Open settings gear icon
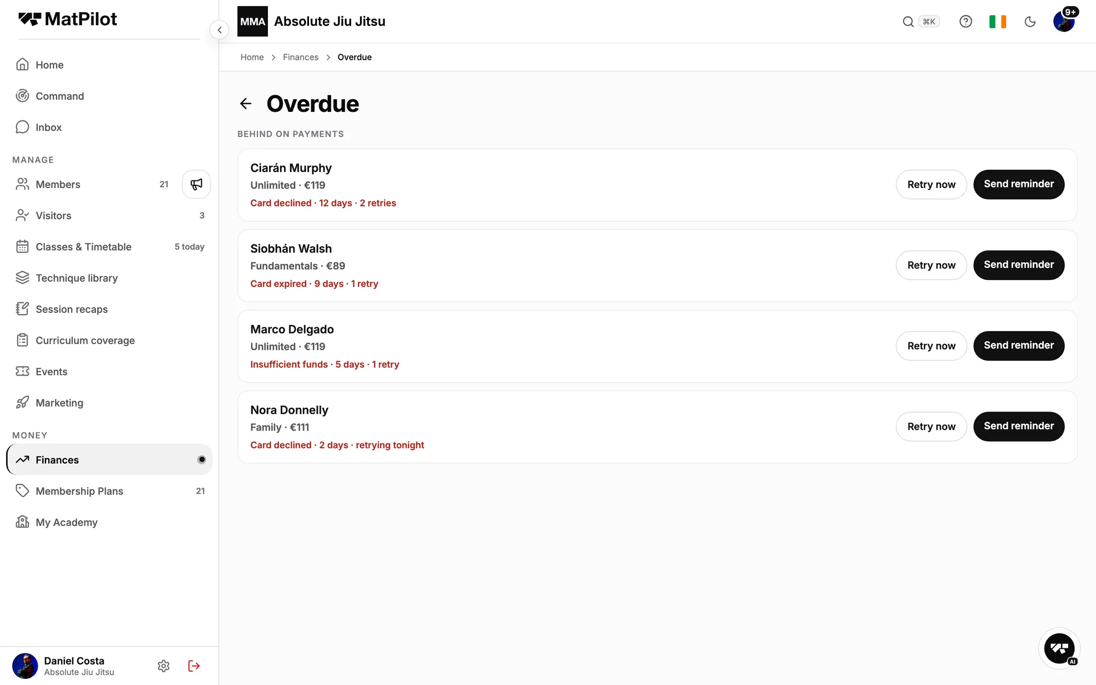 164,666
